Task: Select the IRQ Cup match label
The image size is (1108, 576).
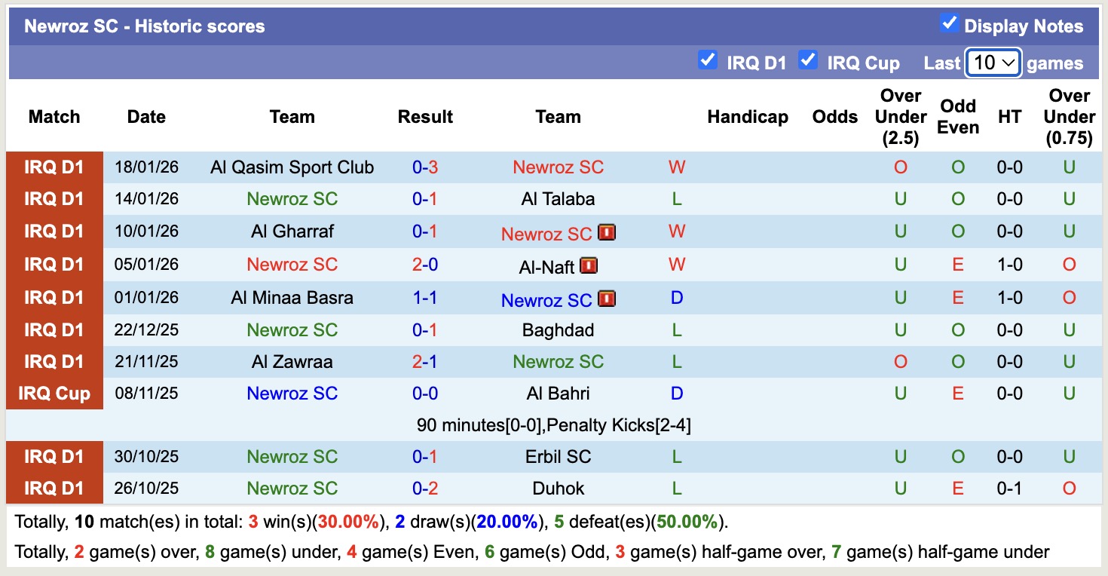Action: click(54, 394)
